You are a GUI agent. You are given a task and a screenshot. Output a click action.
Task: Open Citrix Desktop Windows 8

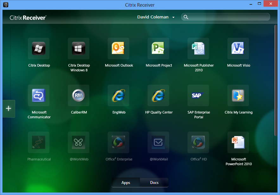(79, 49)
